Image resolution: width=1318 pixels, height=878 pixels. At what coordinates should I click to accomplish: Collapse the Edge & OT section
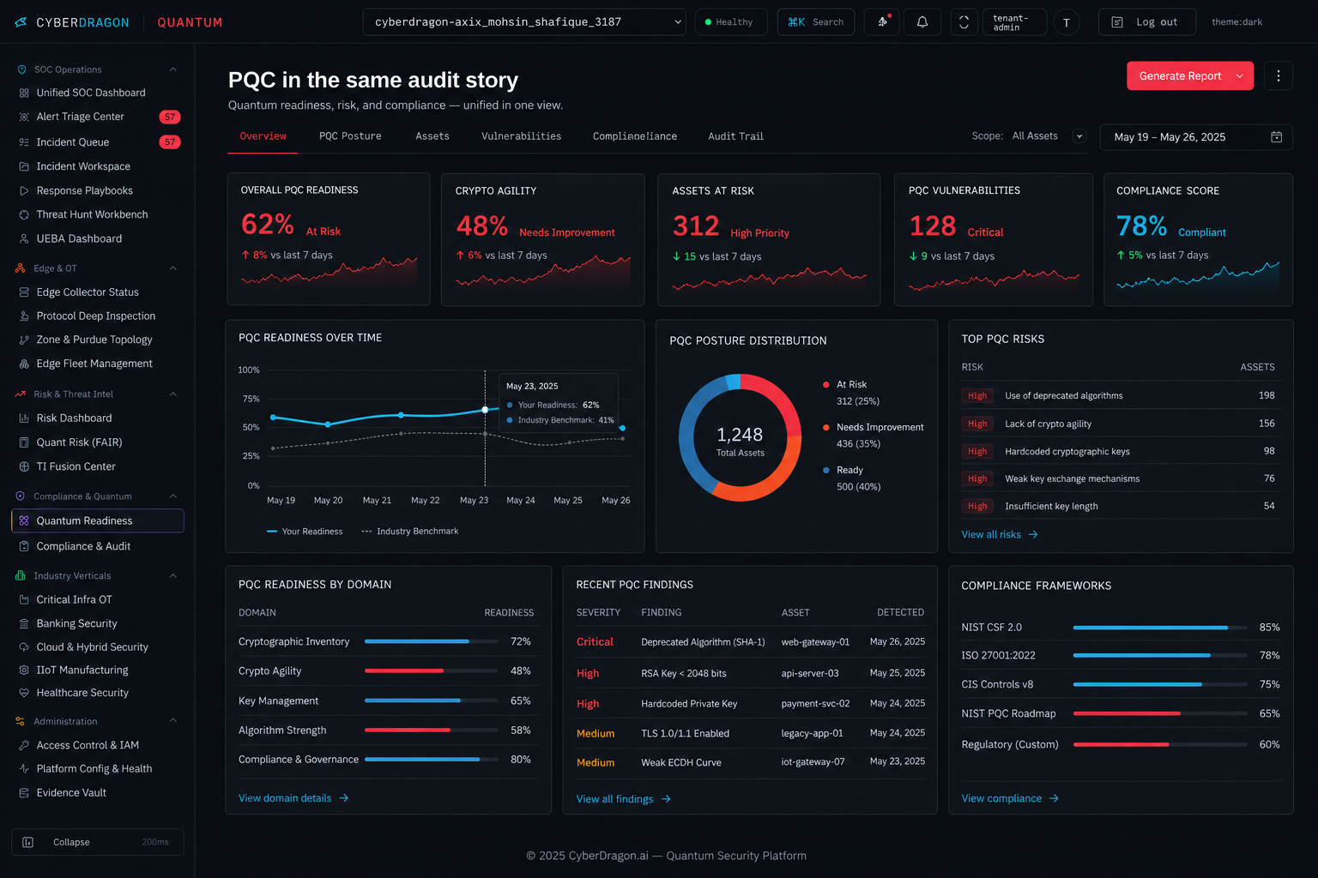click(x=173, y=268)
